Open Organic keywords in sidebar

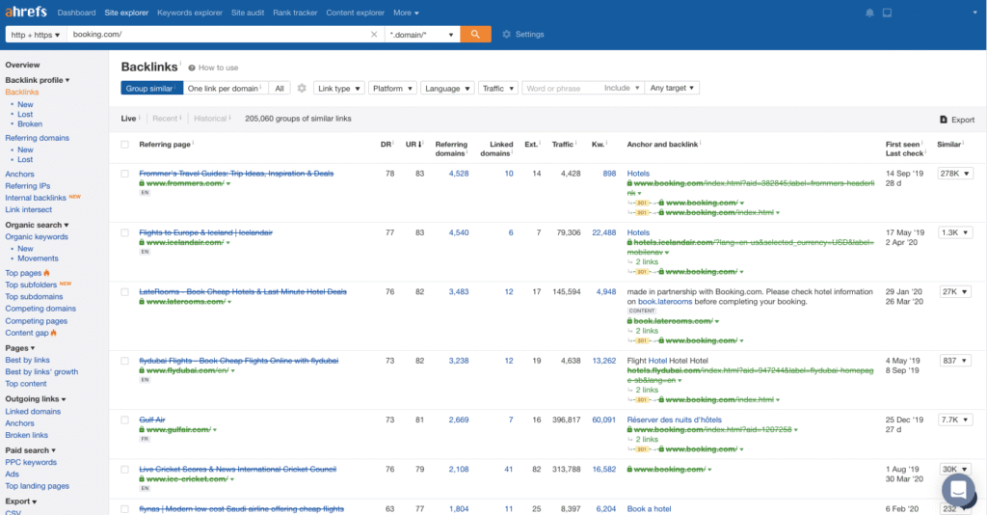37,236
